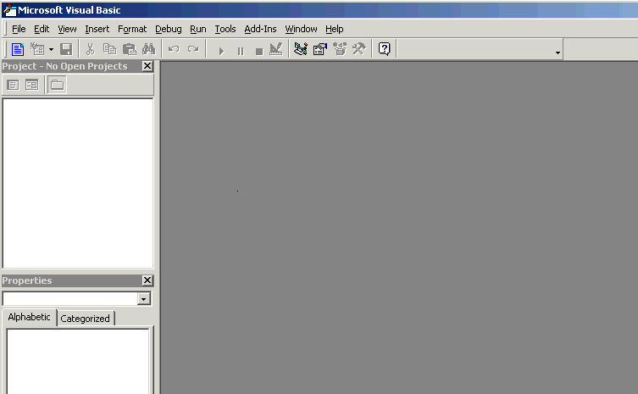The image size is (638, 394).
Task: Click the Visual Basic Help question icon
Action: (x=384, y=49)
